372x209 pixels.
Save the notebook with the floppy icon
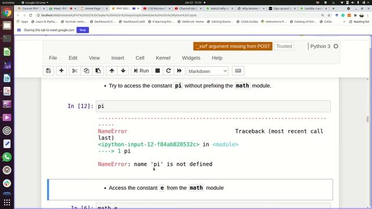tap(48, 71)
